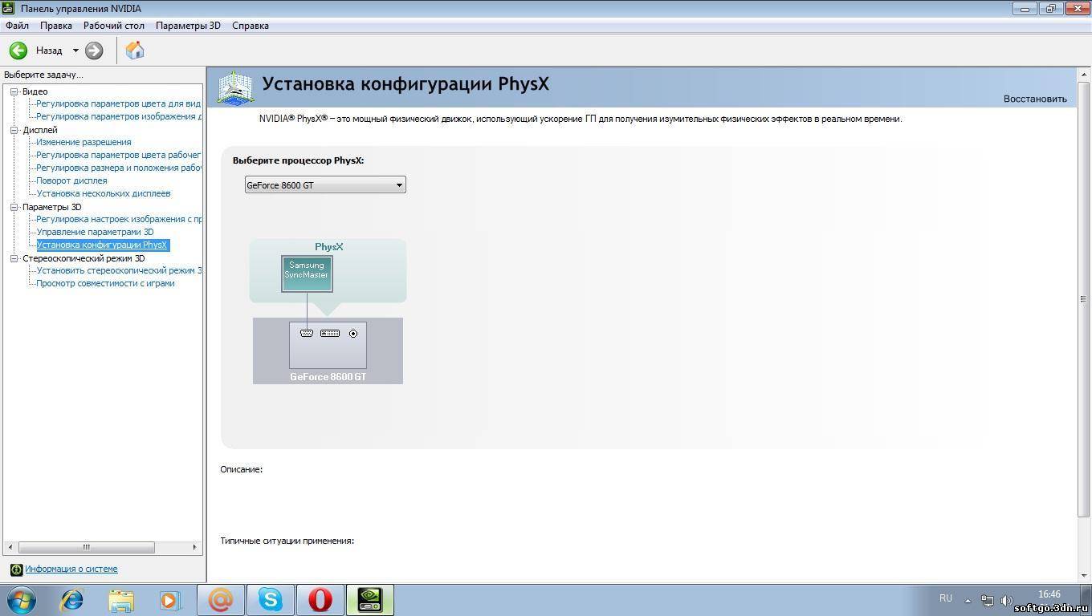Click the task tree horizontal scrollbar thumb
This screenshot has width=1092, height=616.
pyautogui.click(x=86, y=547)
